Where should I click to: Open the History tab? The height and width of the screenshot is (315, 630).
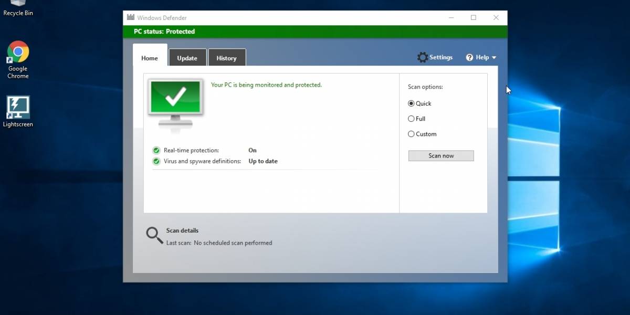pos(227,58)
